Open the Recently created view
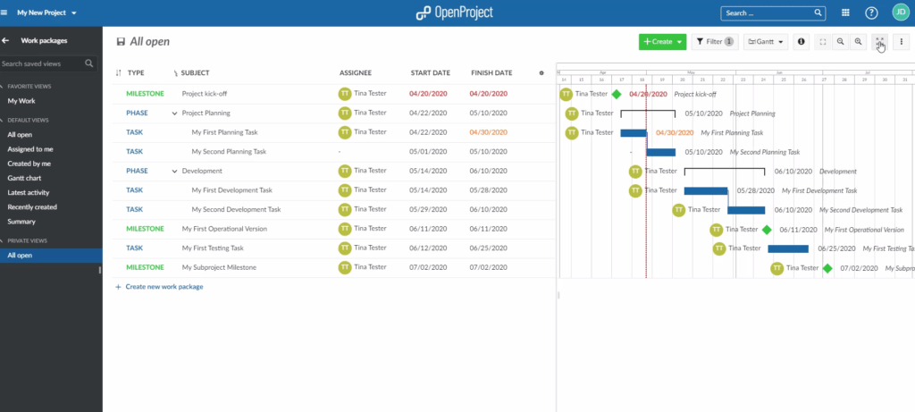 point(32,207)
